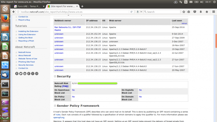This screenshot has width=217, height=122.
Task: Open Netcraft Google Plus icon
Action: click(29, 73)
